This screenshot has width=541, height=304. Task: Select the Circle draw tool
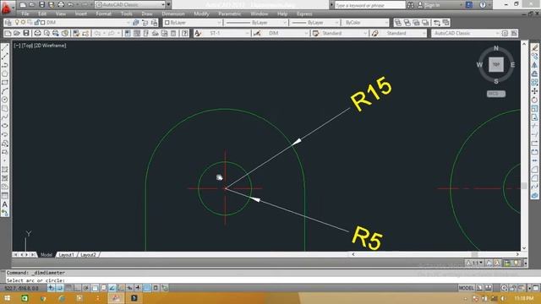pos(5,100)
